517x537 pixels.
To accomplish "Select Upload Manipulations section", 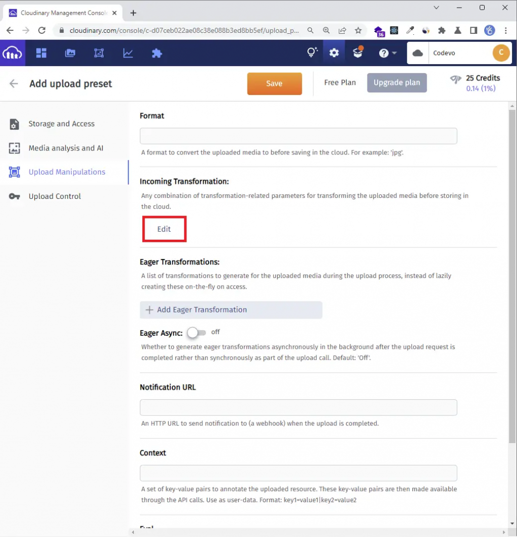I will [x=65, y=172].
